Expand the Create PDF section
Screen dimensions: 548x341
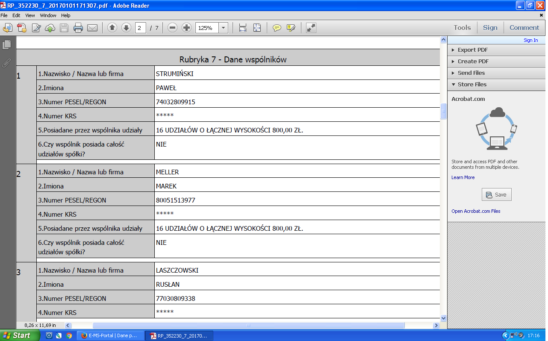coord(473,61)
